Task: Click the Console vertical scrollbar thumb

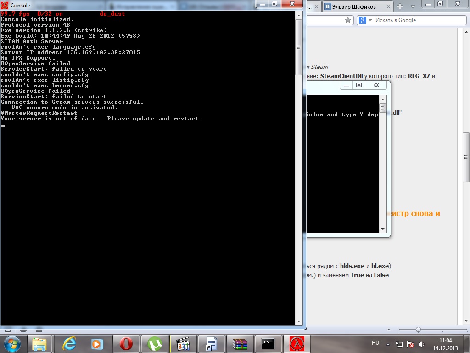Action: 298,47
